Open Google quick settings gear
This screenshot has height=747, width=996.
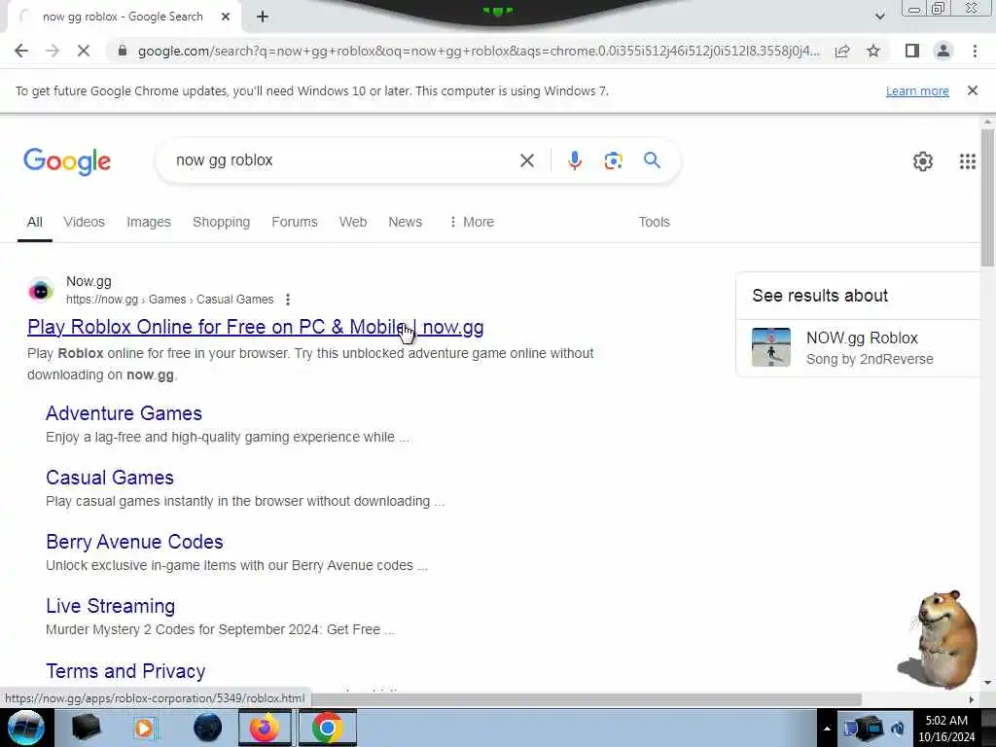(x=923, y=161)
